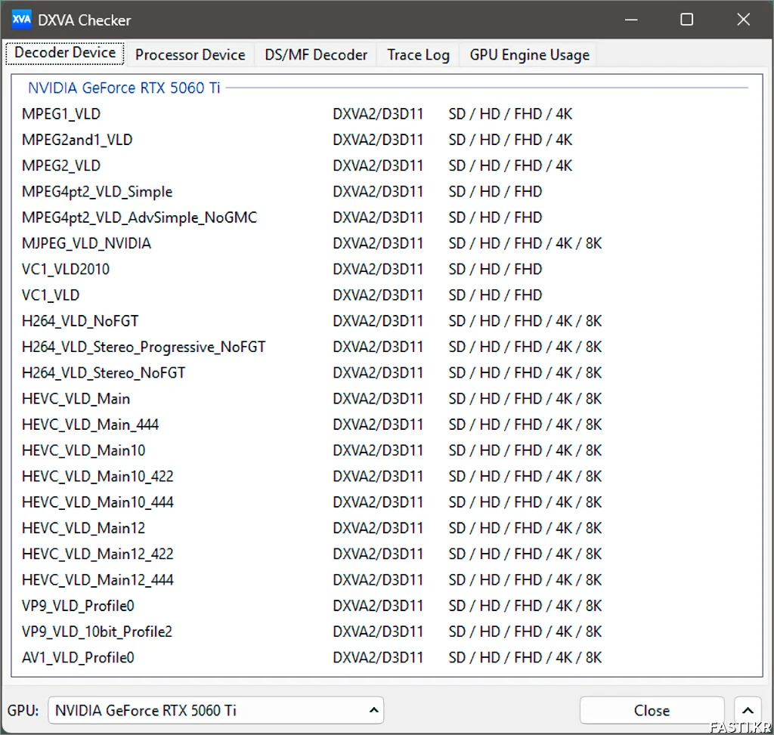The image size is (774, 735).
Task: Click the DXVA2/D3D11 value for AV1_VLD_Profile0
Action: pos(378,657)
